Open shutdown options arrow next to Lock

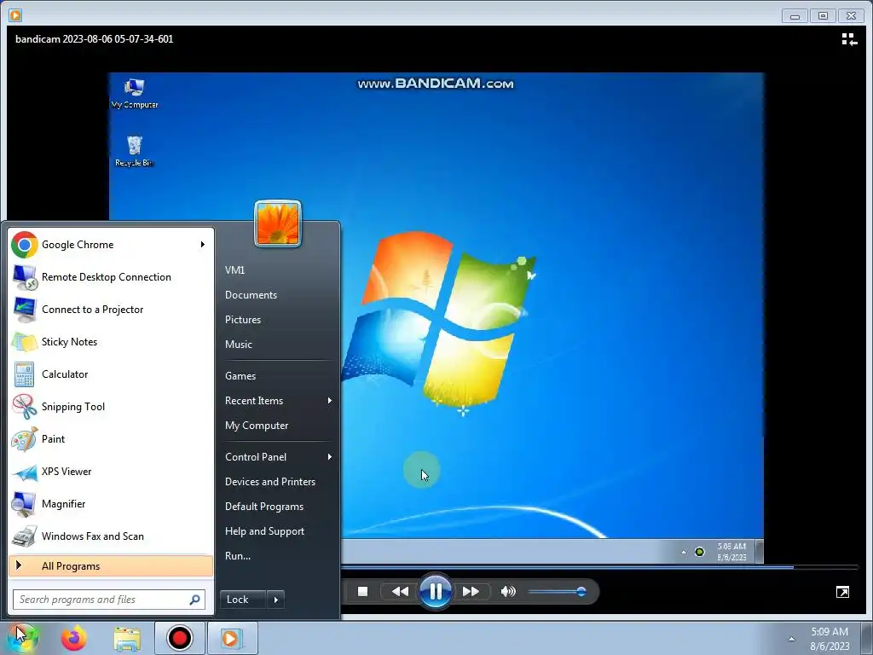click(275, 600)
